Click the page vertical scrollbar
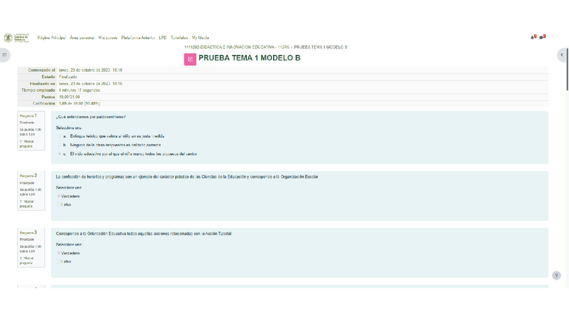 tap(567, 69)
